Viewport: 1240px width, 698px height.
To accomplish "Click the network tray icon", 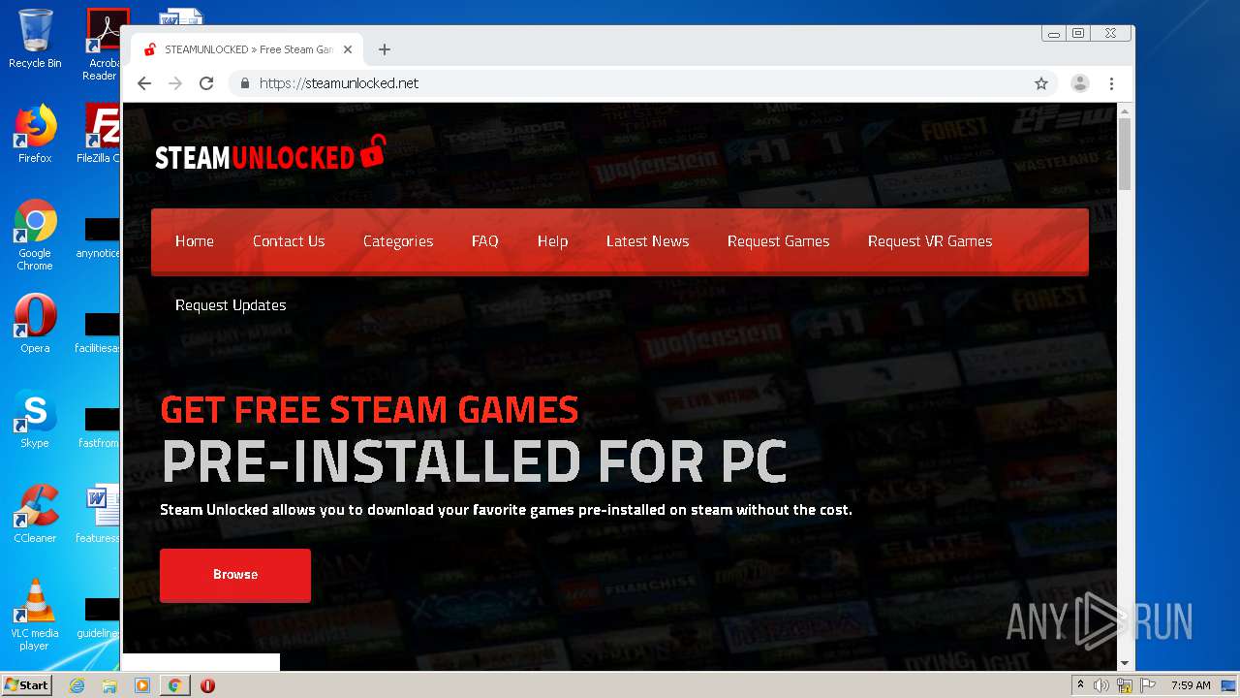I will [x=1125, y=685].
